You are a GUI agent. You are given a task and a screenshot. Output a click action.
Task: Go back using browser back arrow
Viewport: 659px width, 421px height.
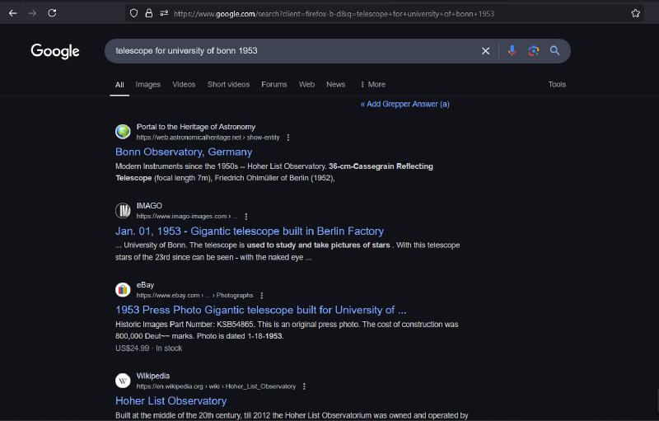pos(12,13)
